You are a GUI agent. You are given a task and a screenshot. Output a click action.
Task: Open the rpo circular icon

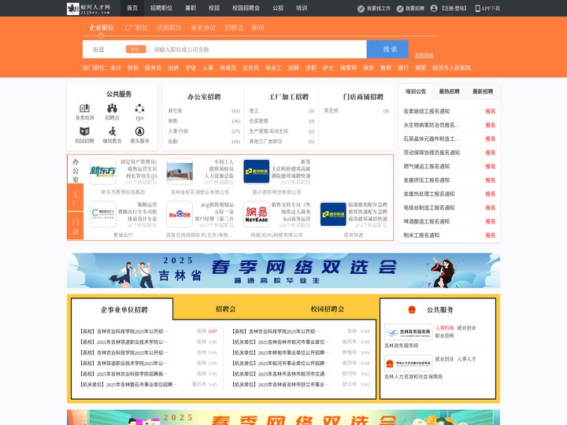[x=139, y=108]
